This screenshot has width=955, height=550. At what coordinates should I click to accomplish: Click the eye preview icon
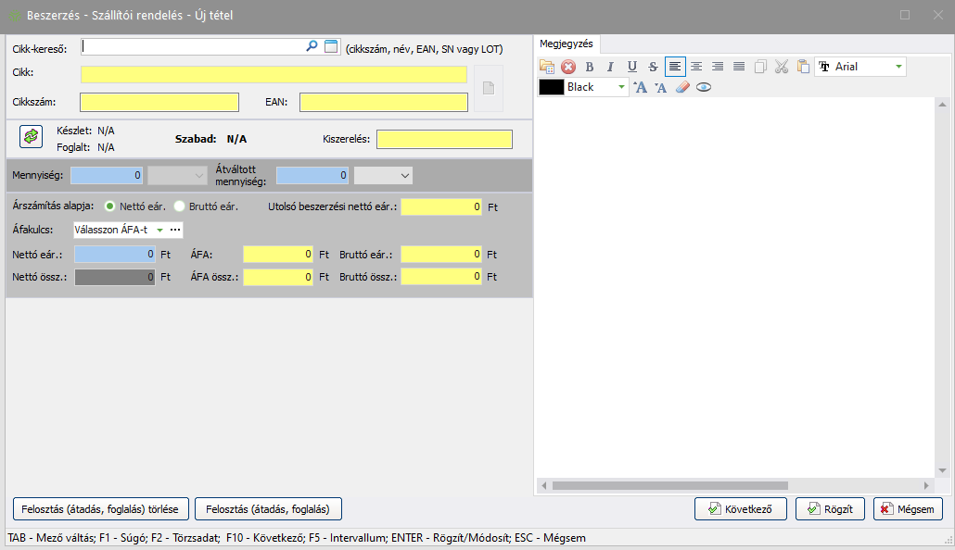(704, 87)
